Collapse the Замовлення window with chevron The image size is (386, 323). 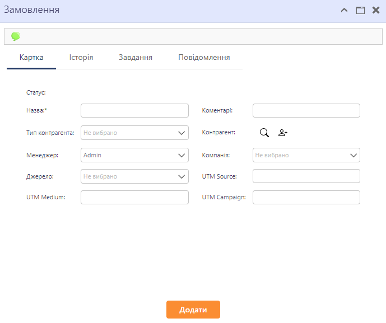click(345, 10)
